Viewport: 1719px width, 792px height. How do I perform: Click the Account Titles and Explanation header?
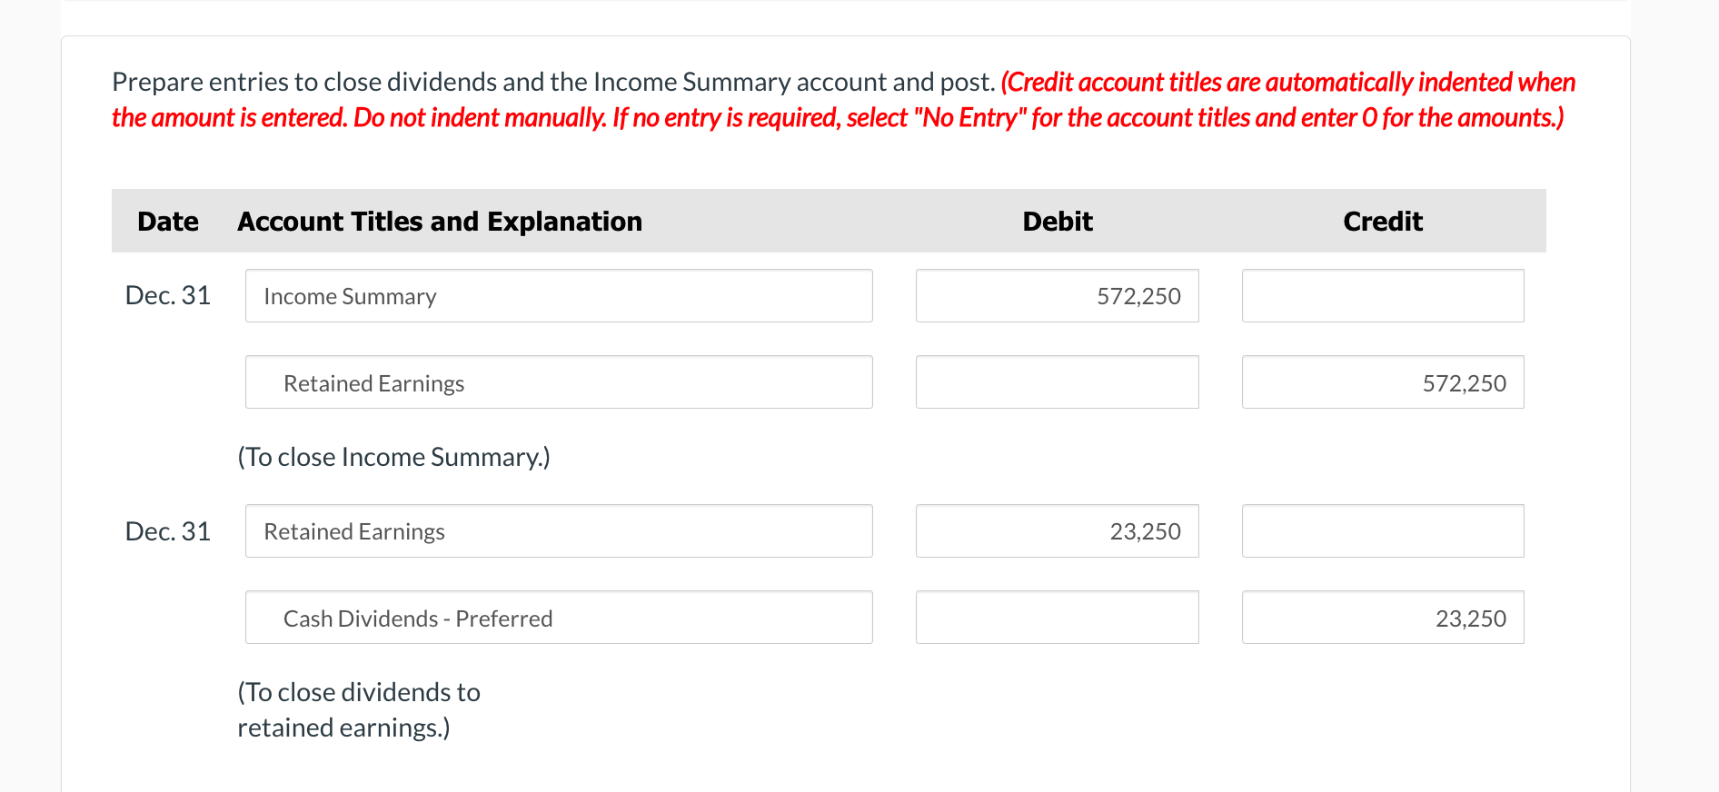click(439, 221)
